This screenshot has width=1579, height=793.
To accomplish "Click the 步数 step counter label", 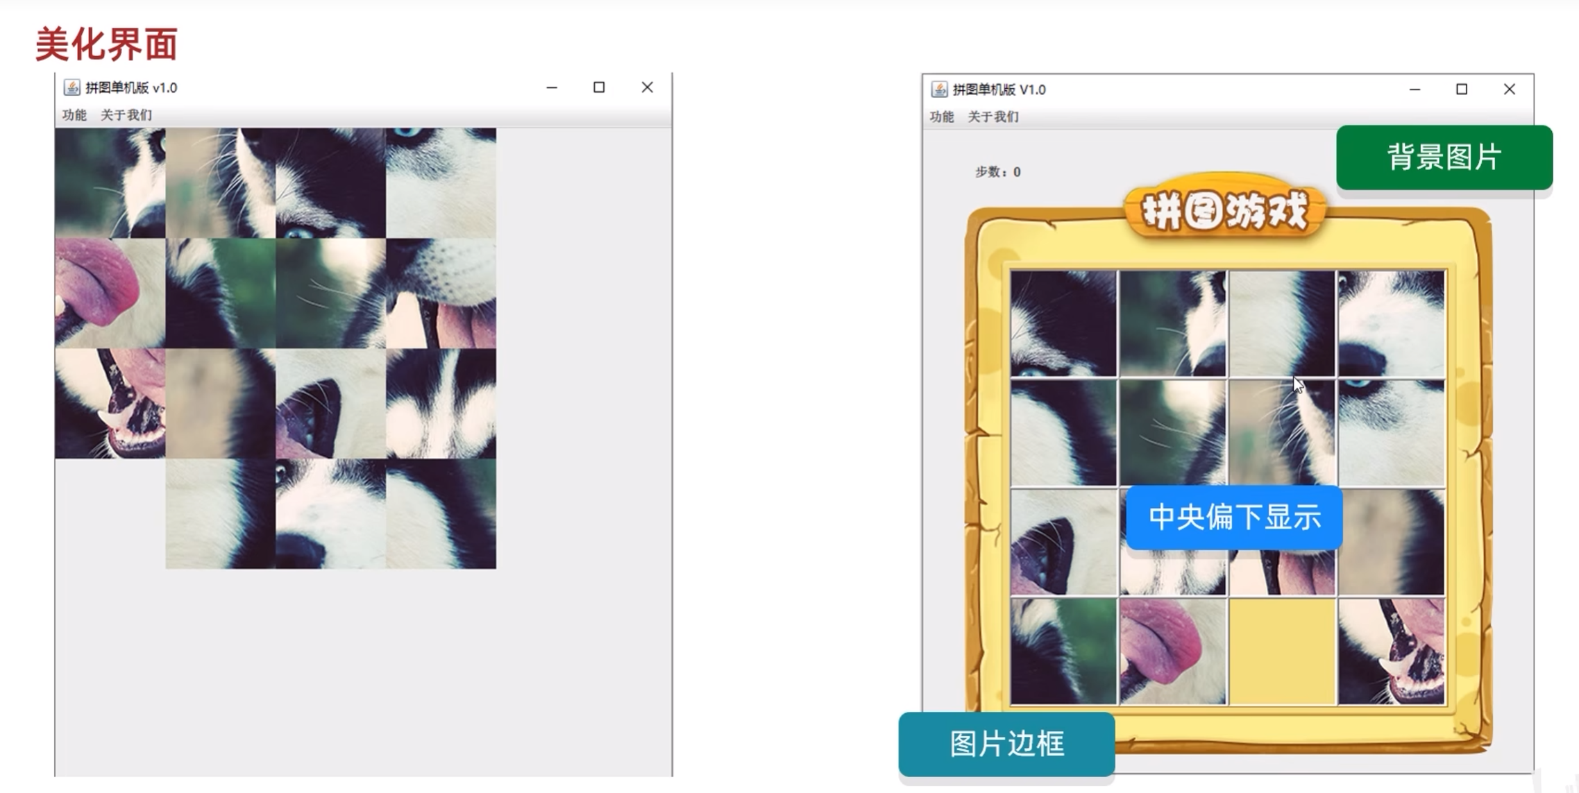I will click(997, 172).
